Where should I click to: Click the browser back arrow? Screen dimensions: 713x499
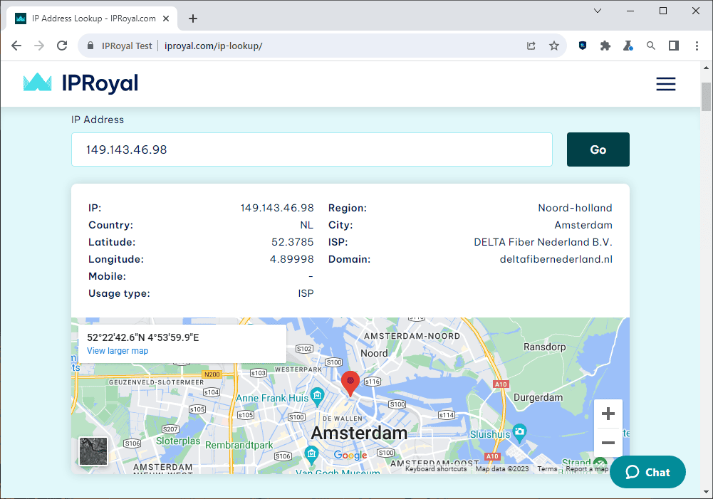click(x=16, y=46)
